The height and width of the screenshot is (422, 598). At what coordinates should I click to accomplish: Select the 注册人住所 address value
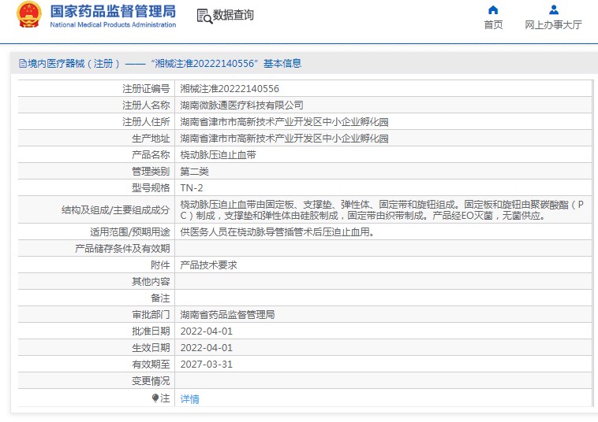(284, 122)
